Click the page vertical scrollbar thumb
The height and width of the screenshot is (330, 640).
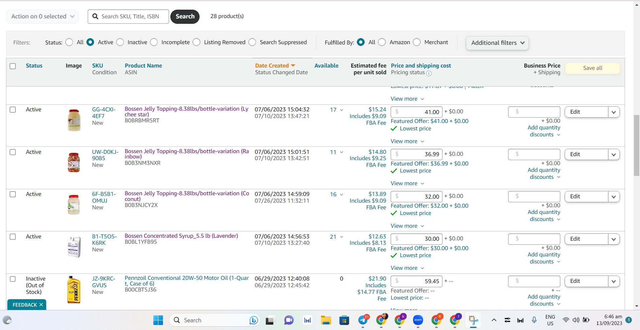click(x=636, y=145)
